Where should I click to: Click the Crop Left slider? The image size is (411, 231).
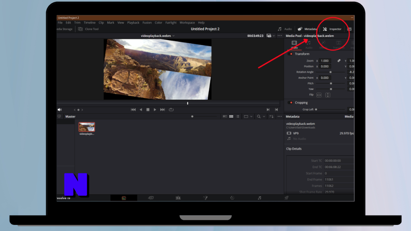tap(330, 109)
